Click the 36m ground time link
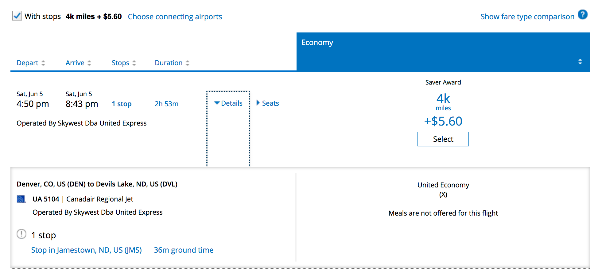The height and width of the screenshot is (275, 598). (x=183, y=250)
